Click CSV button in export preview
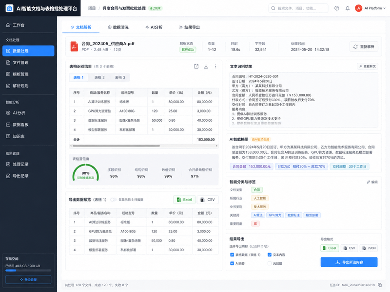 pos(208,200)
